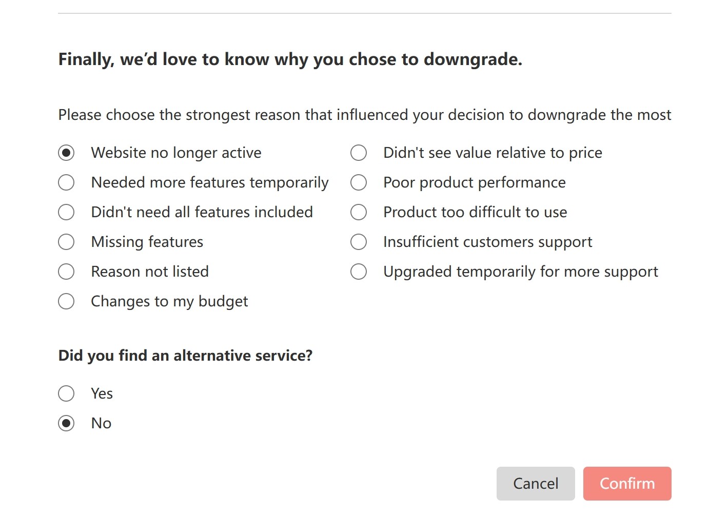Pick the 'Missing features' radio button

tap(66, 242)
